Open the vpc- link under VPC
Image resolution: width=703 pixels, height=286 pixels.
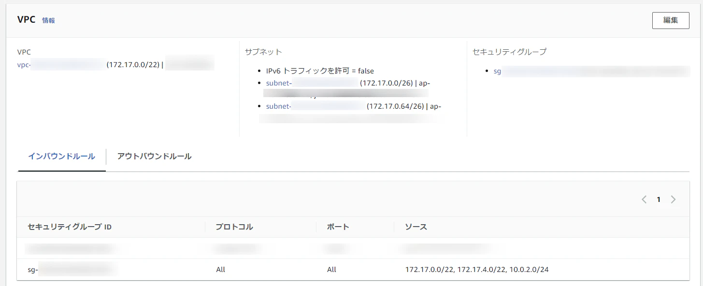tap(61, 65)
